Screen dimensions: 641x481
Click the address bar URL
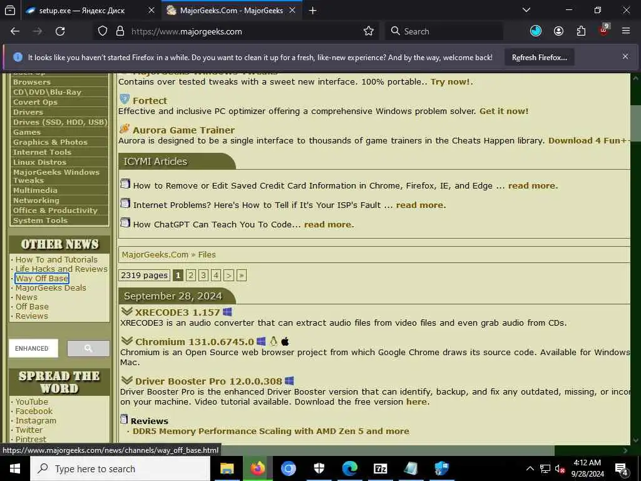tap(187, 31)
